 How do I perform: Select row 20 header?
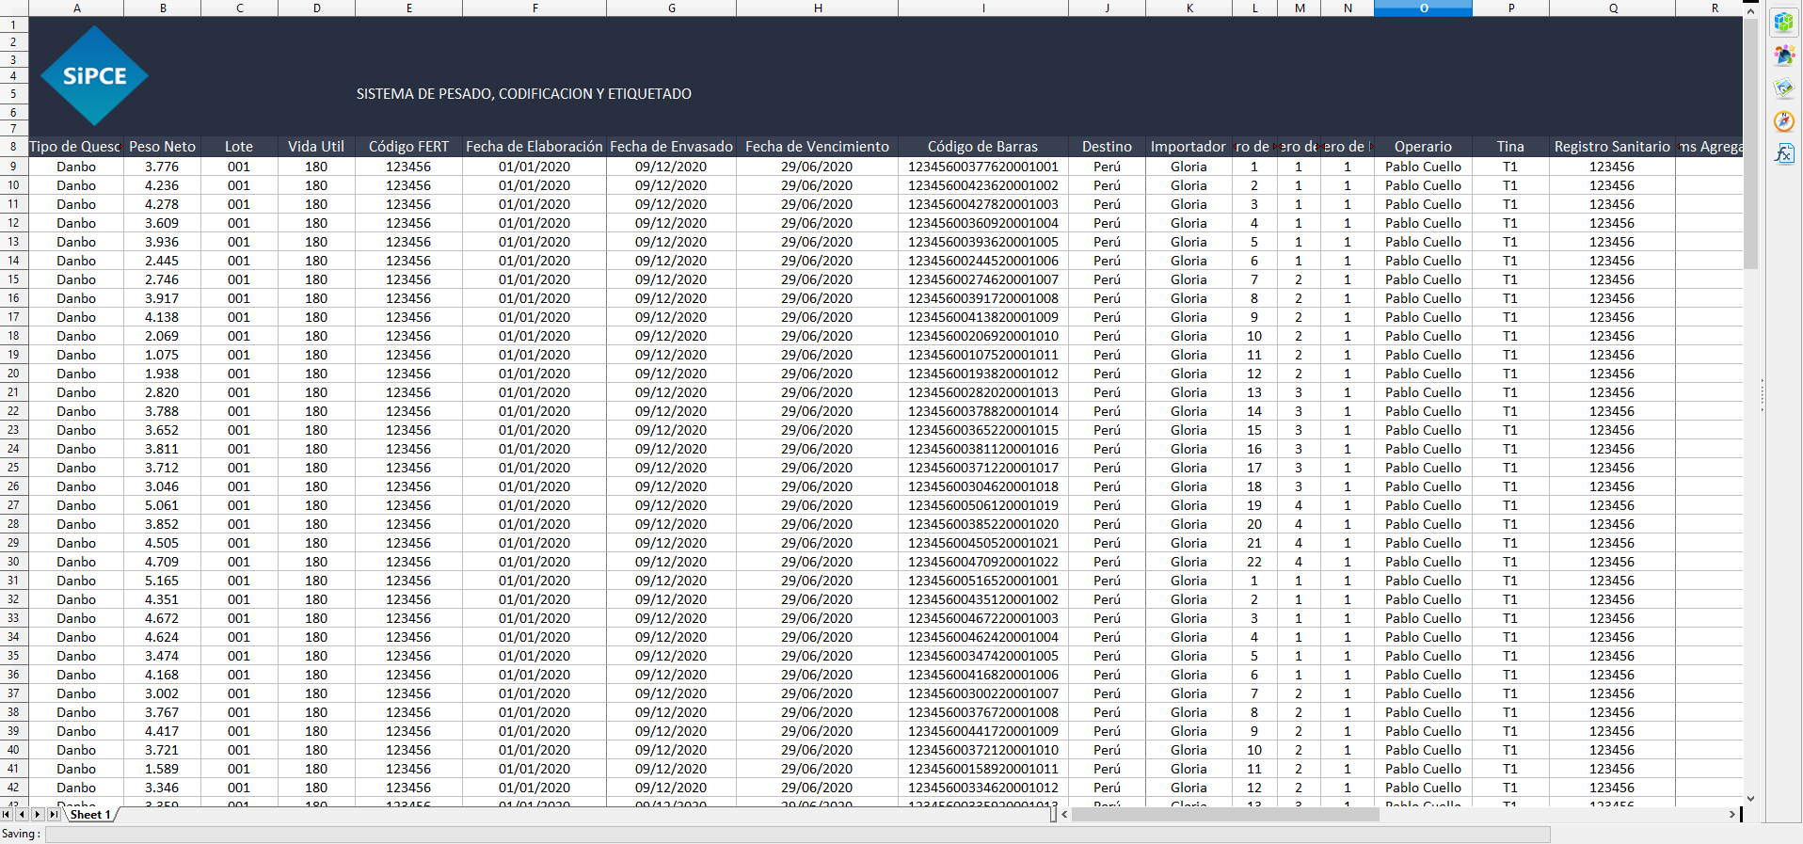tap(14, 374)
